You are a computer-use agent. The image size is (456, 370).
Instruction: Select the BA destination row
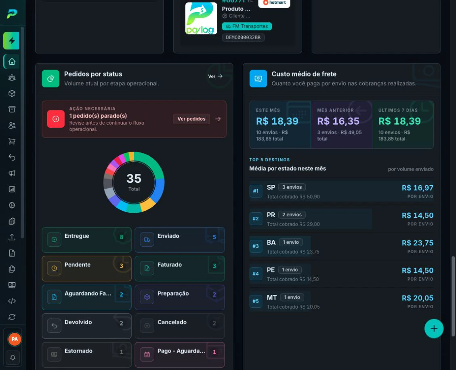pyautogui.click(x=341, y=247)
